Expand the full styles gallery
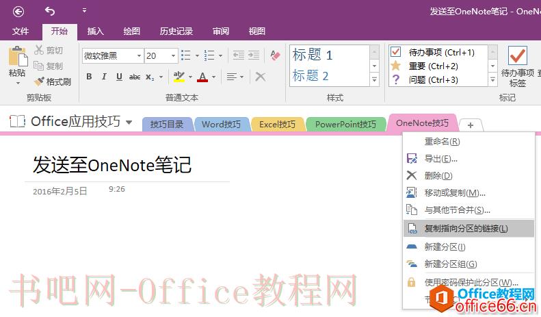Screen dimensions: 541x317 374,80
